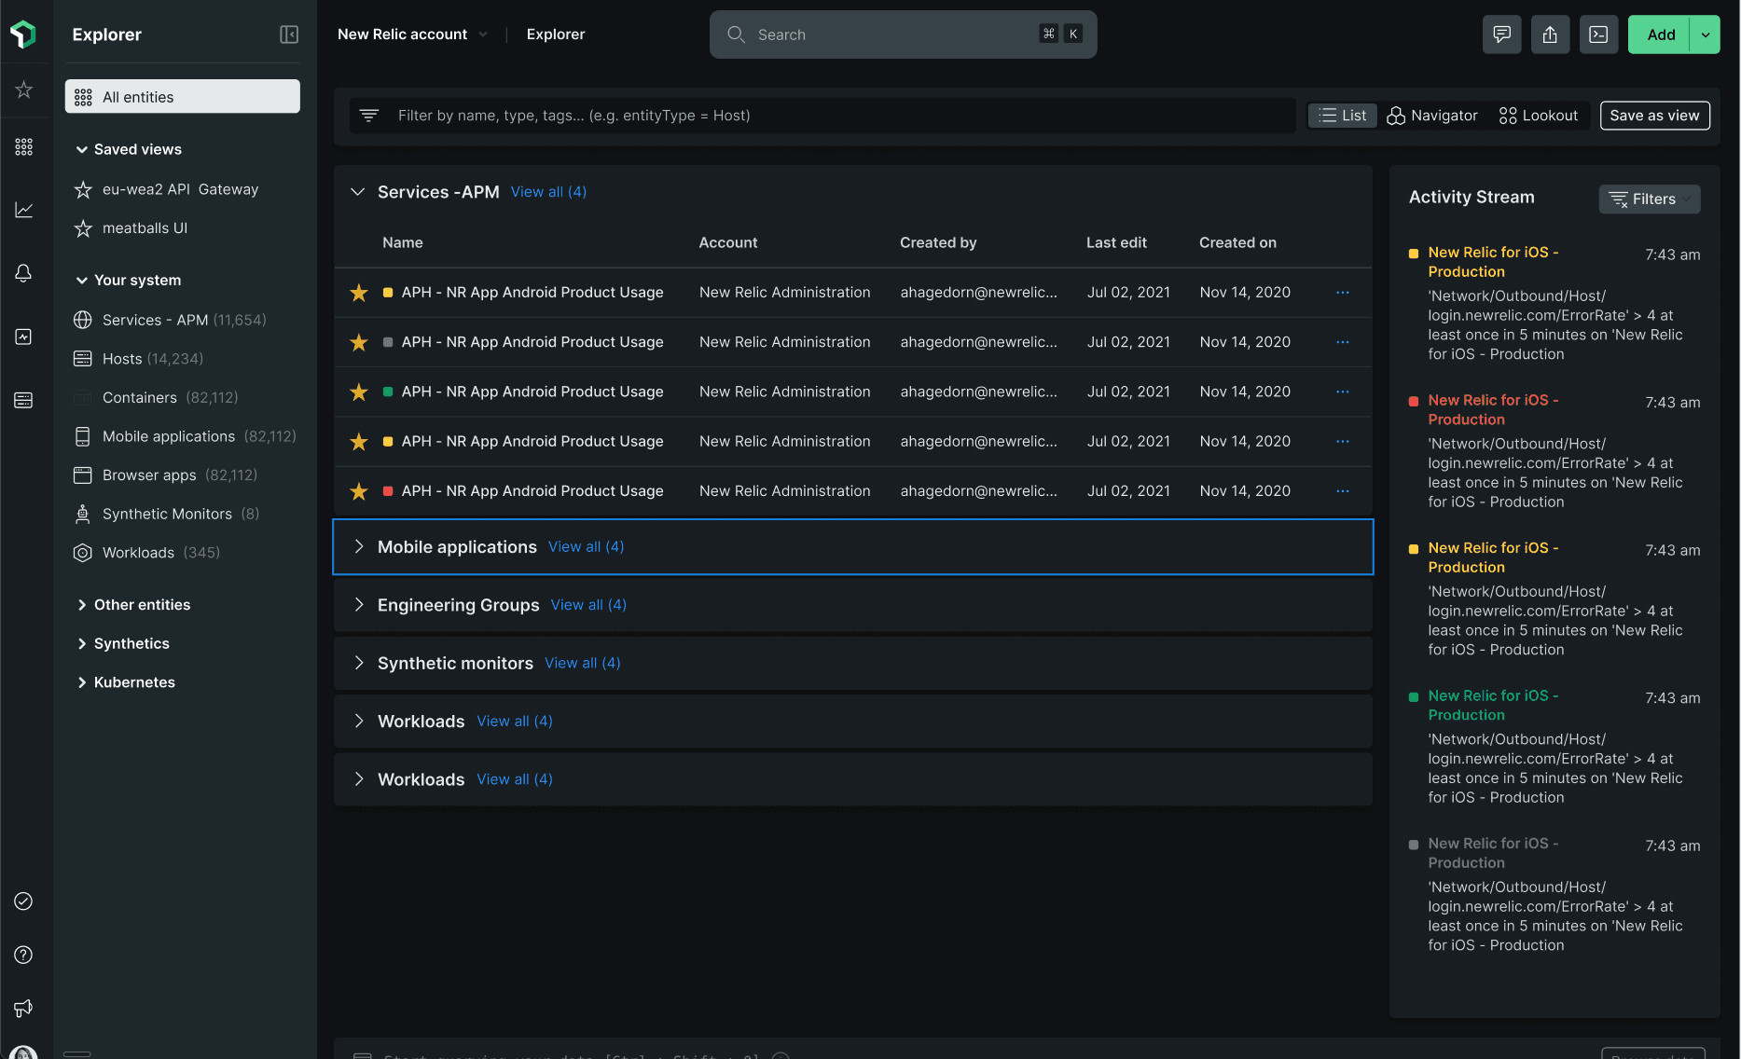Open the dashboards icon in left rail

pyautogui.click(x=24, y=337)
